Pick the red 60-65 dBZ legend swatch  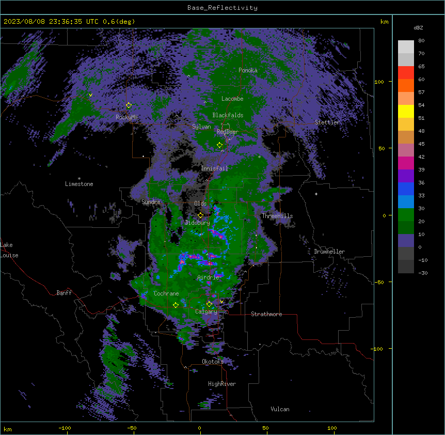point(406,73)
